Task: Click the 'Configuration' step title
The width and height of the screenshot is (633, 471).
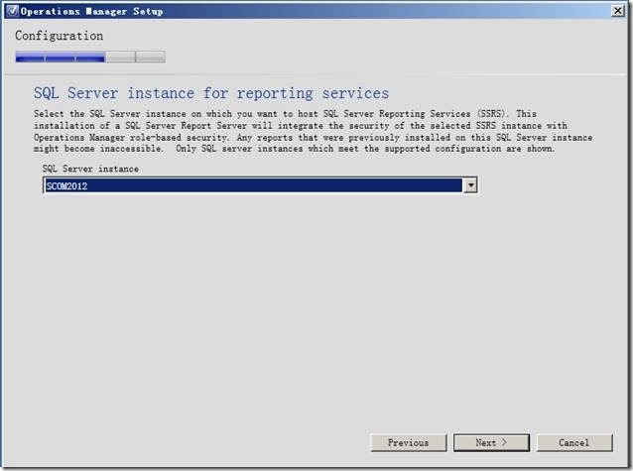Action: 59,36
